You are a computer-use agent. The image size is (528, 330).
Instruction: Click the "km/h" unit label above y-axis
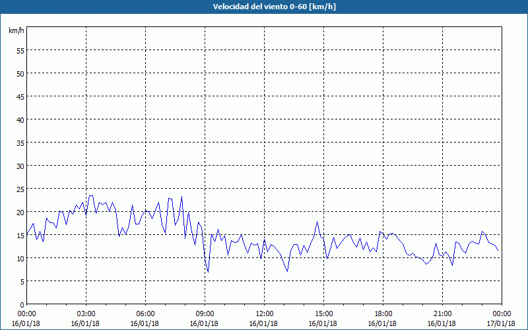pyautogui.click(x=16, y=31)
